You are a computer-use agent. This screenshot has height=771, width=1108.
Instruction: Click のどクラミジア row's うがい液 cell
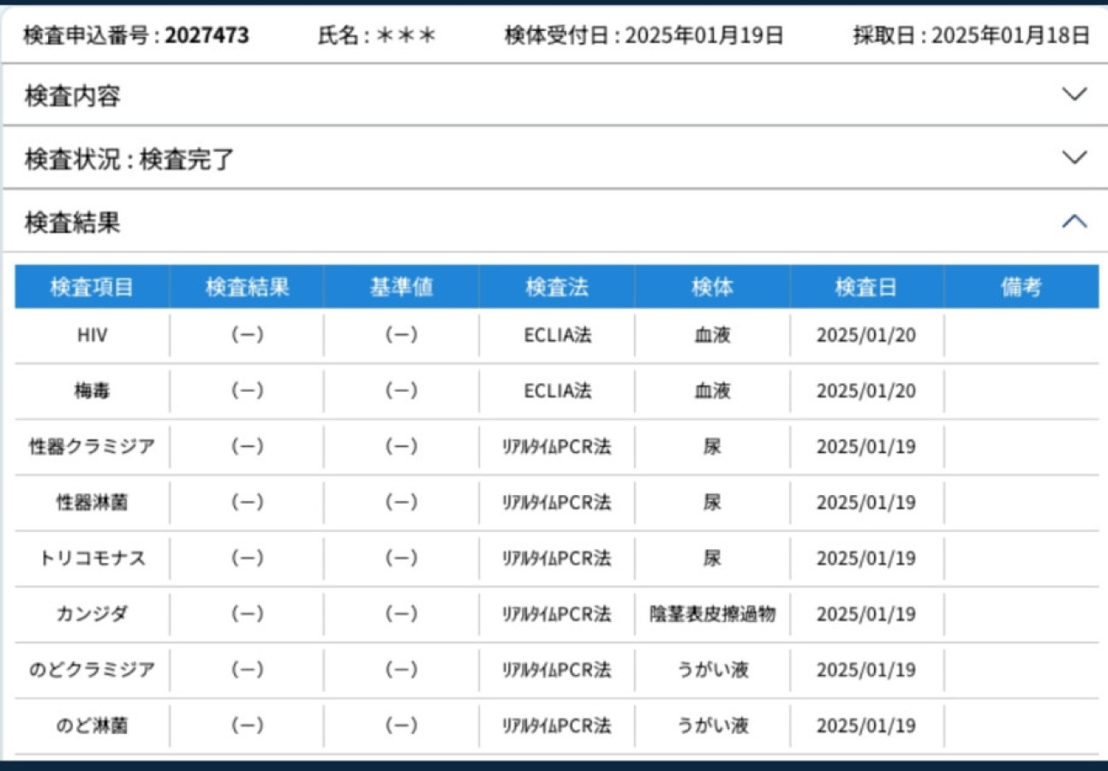tap(712, 670)
